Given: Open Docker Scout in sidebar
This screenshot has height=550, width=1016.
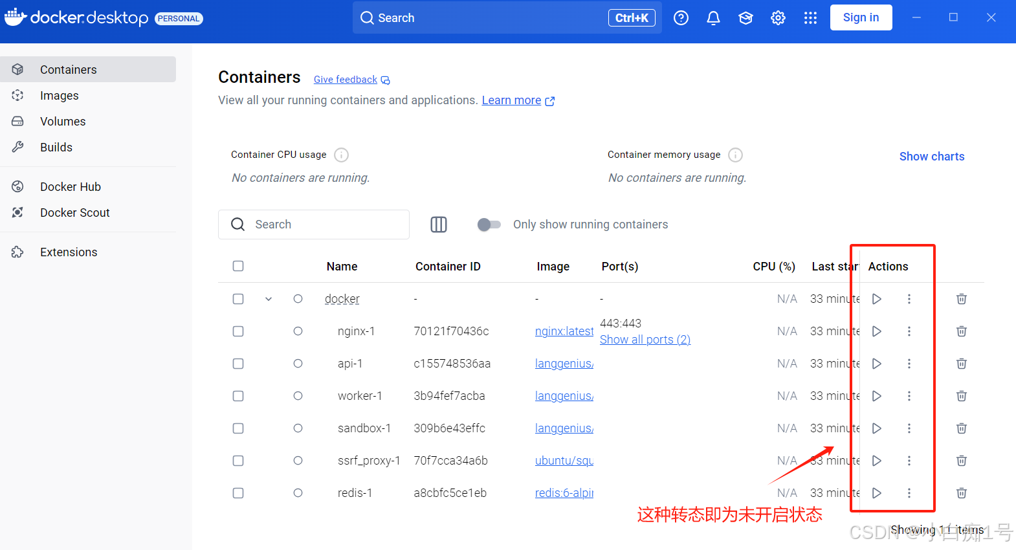Looking at the screenshot, I should pyautogui.click(x=88, y=212).
